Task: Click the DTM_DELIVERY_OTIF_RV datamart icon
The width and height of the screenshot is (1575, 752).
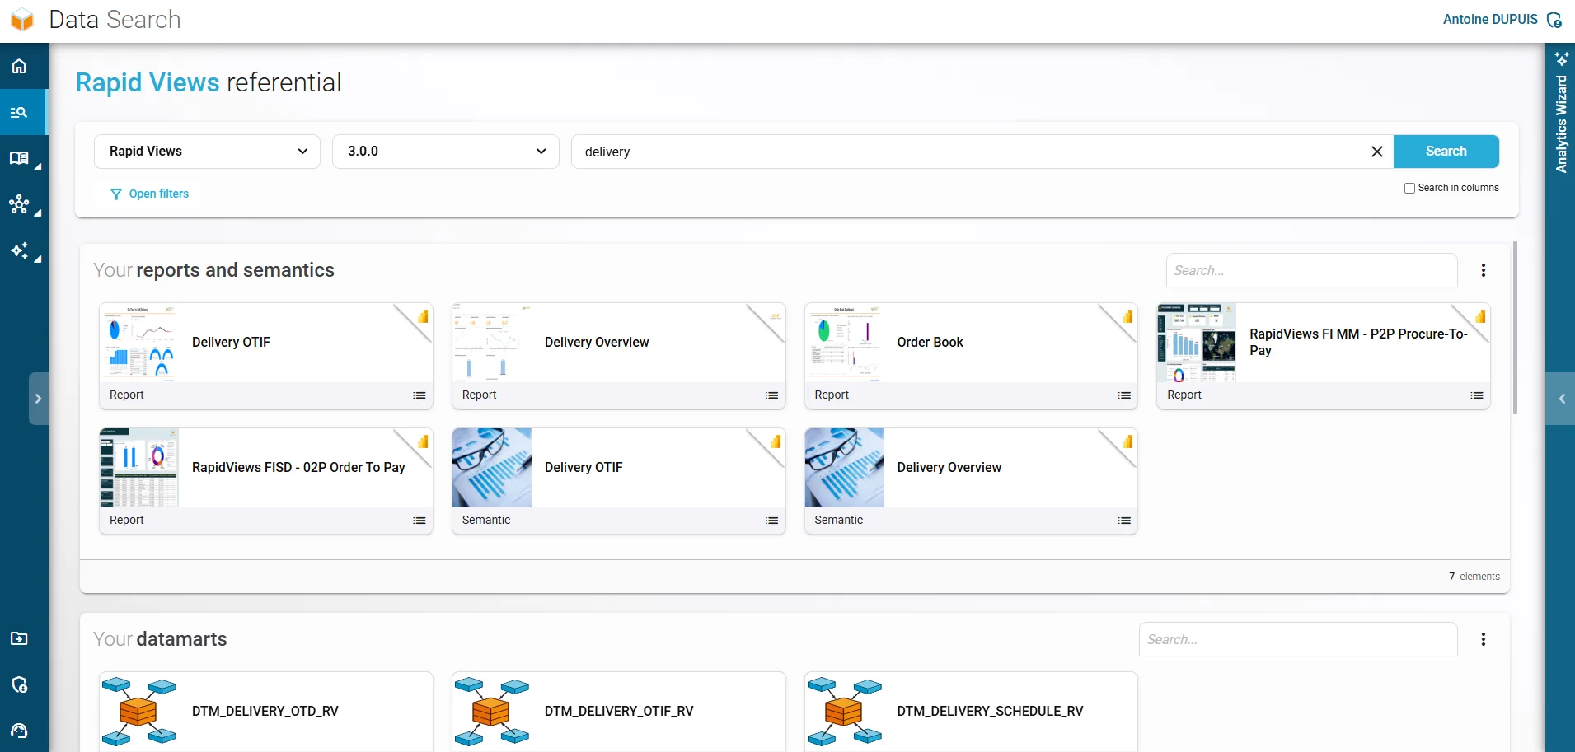Action: coord(491,712)
